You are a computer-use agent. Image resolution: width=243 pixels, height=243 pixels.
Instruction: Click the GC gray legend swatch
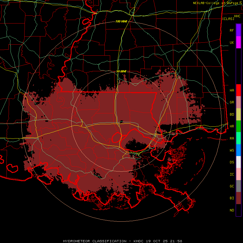click(x=238, y=186)
